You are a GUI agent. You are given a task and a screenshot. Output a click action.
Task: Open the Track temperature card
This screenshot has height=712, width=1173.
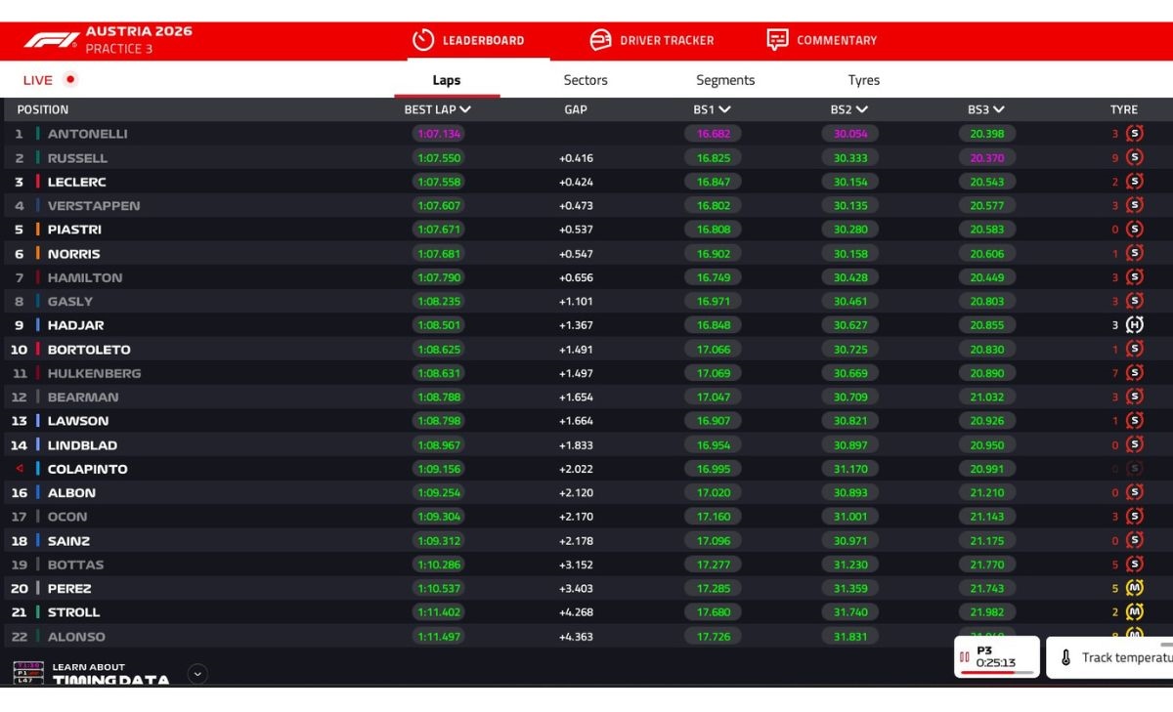[1110, 657]
